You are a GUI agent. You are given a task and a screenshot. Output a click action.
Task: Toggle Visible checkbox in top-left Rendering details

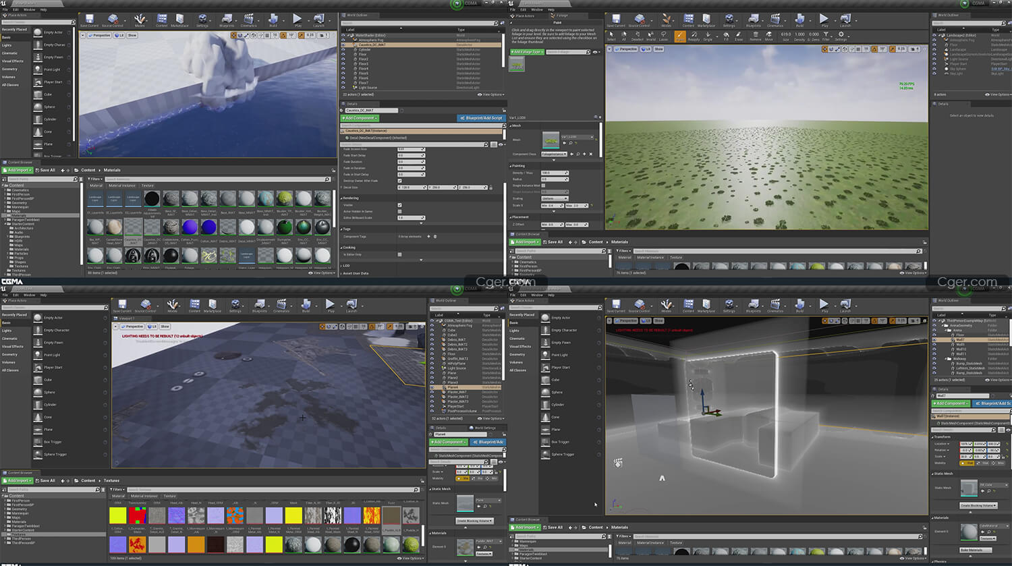point(399,205)
